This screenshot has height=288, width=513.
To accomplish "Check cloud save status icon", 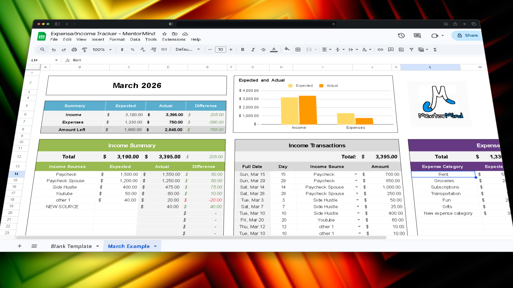I will (185, 34).
